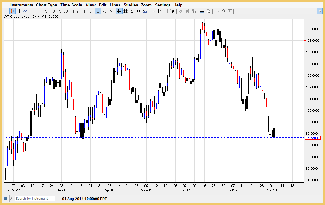
Task: Click the zoom in magnifier icon
Action: 217,11
